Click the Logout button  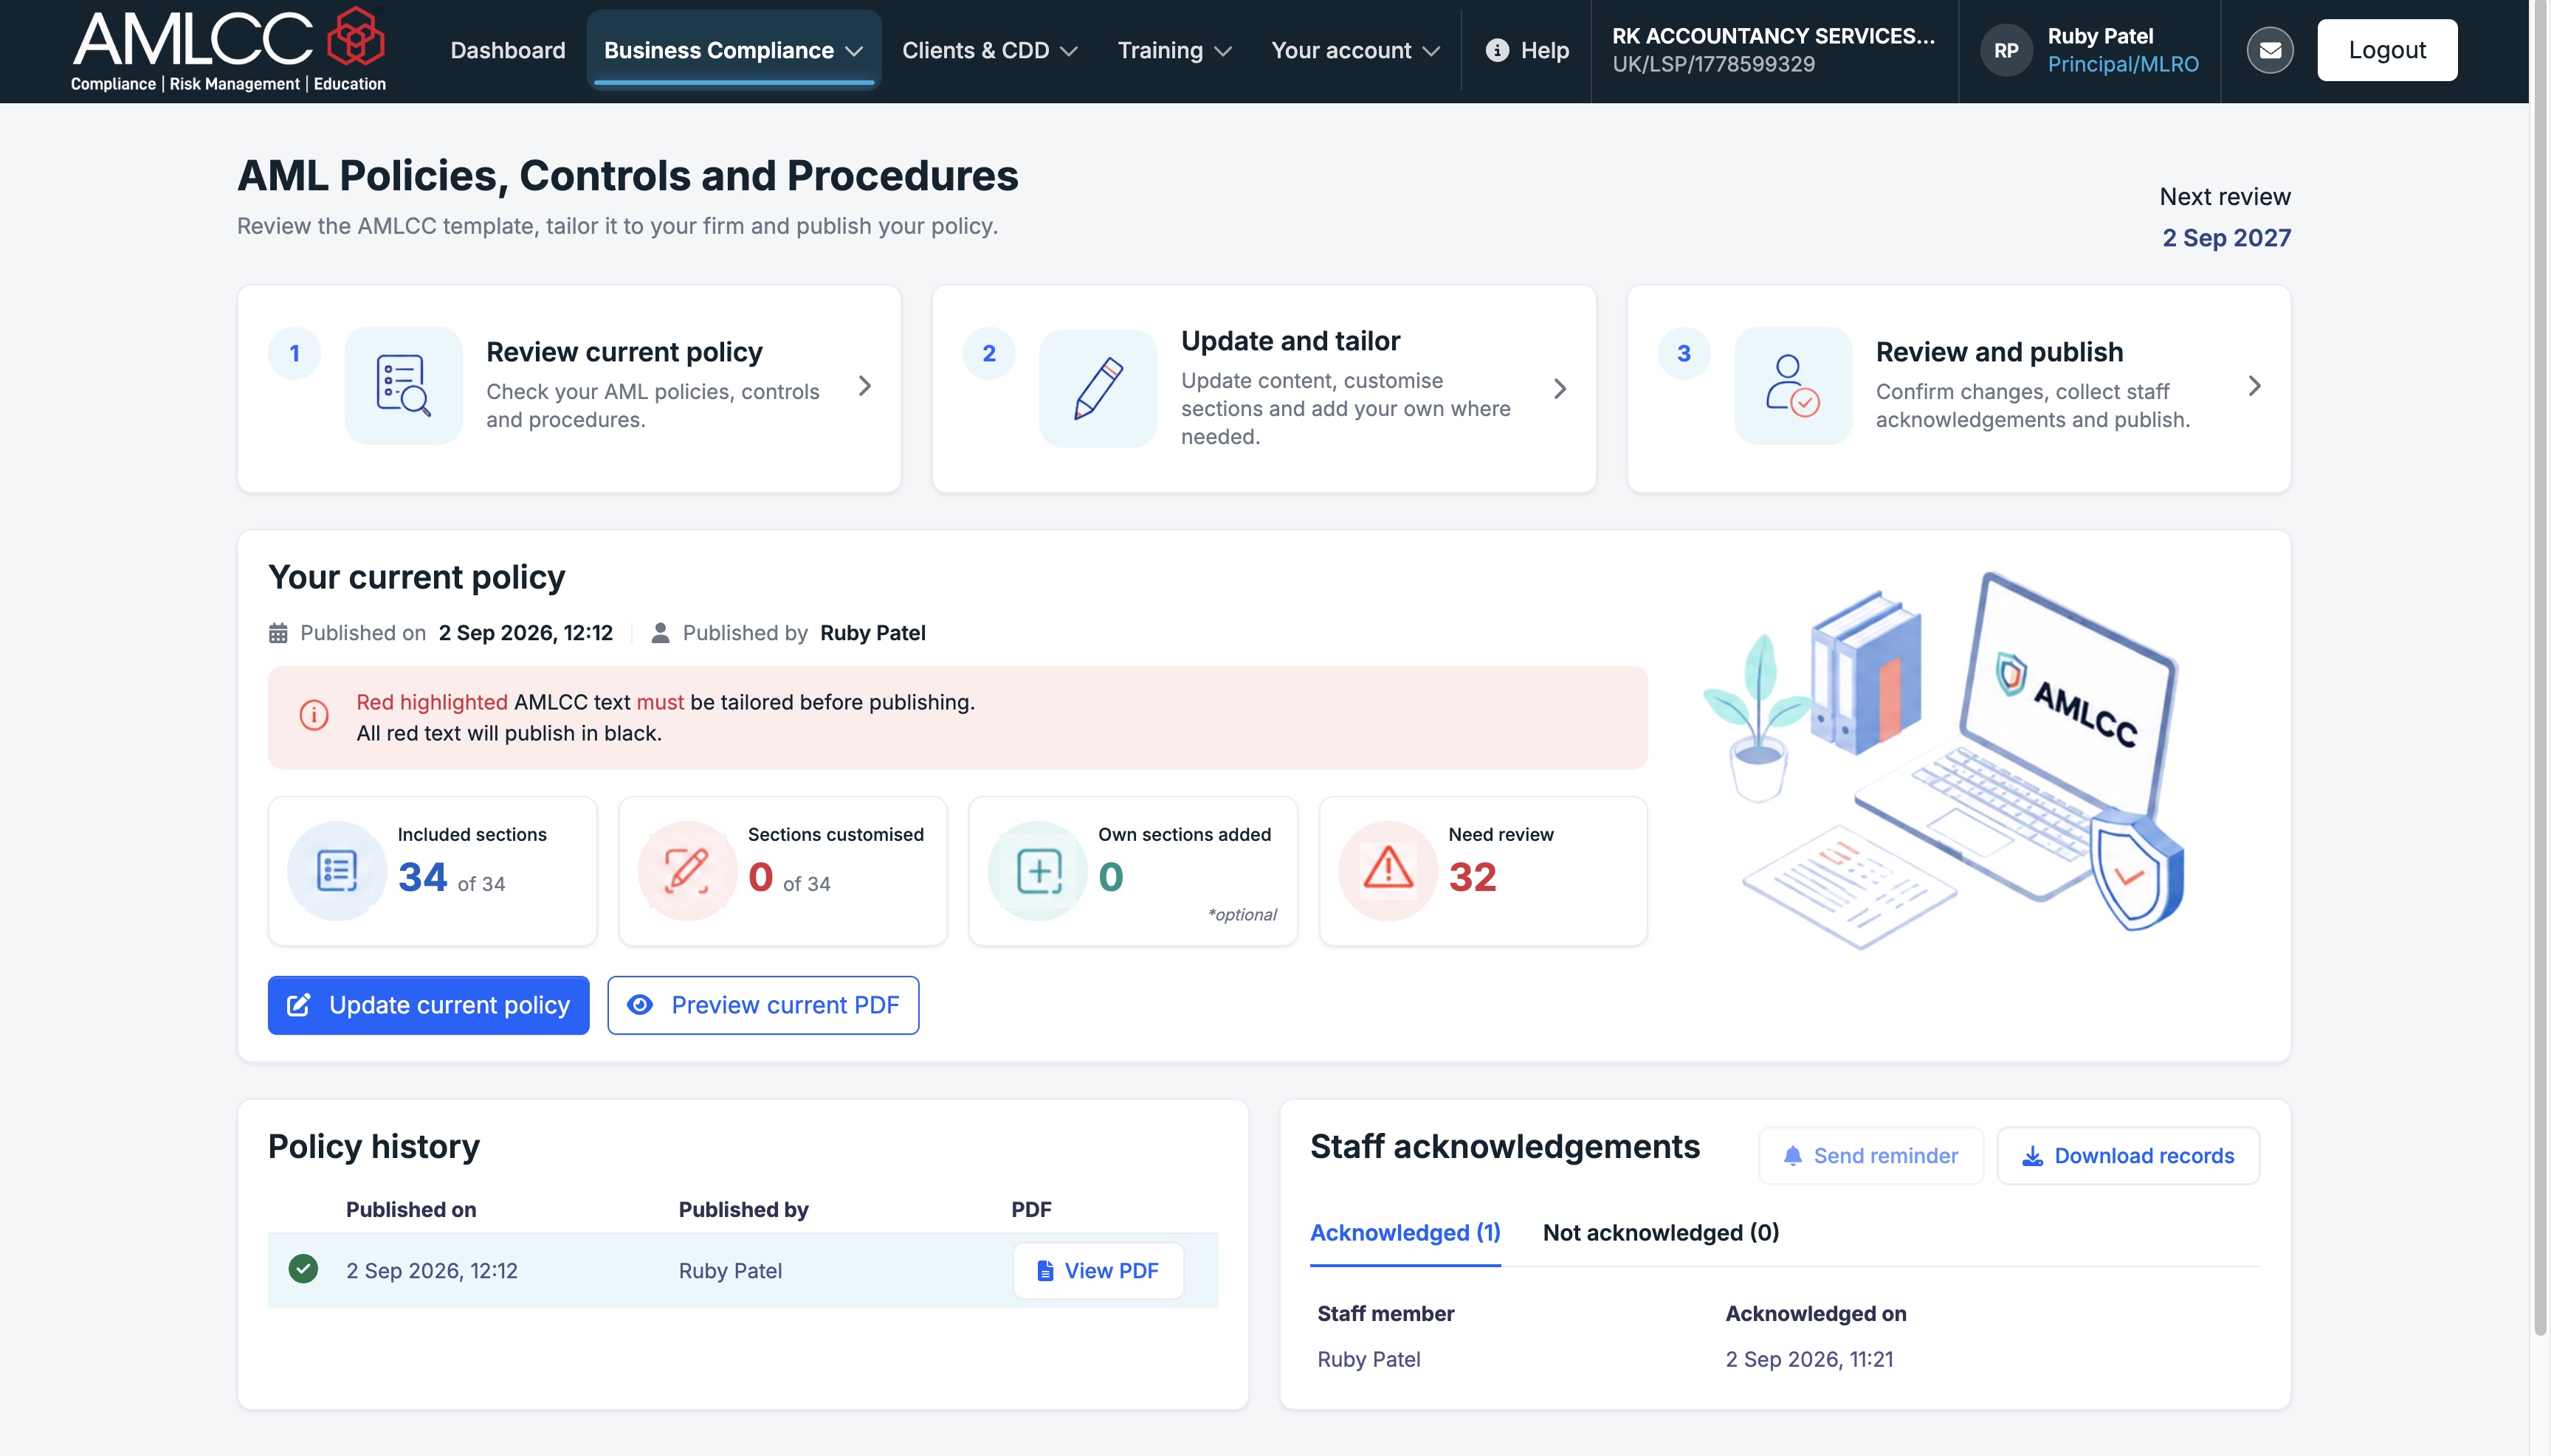2387,50
